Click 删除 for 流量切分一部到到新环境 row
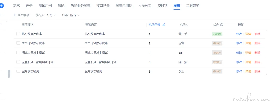This screenshot has height=105, width=270. tap(257, 62)
